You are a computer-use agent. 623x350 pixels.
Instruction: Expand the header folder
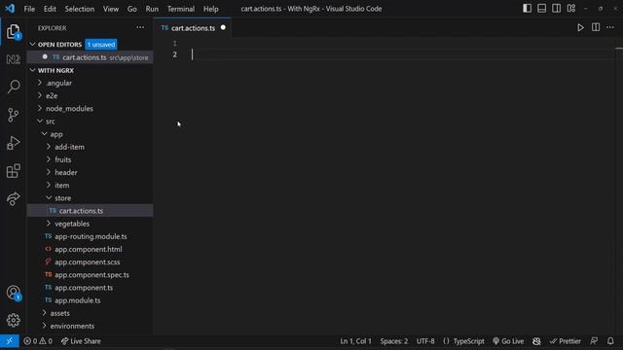coord(66,172)
